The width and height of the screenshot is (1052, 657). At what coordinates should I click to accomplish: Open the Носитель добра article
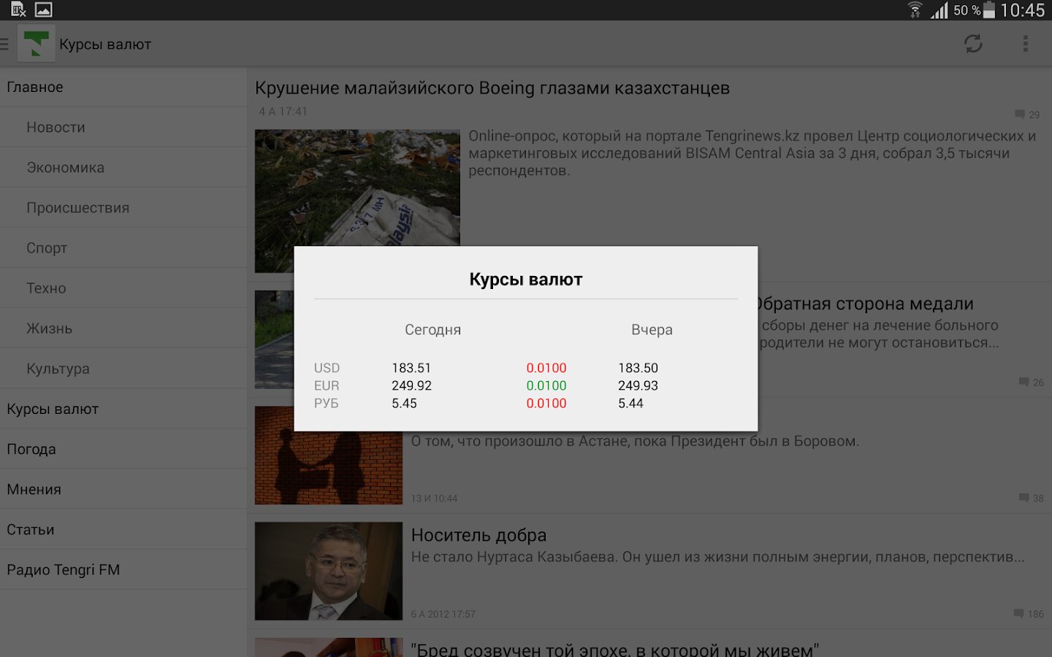coord(479,535)
